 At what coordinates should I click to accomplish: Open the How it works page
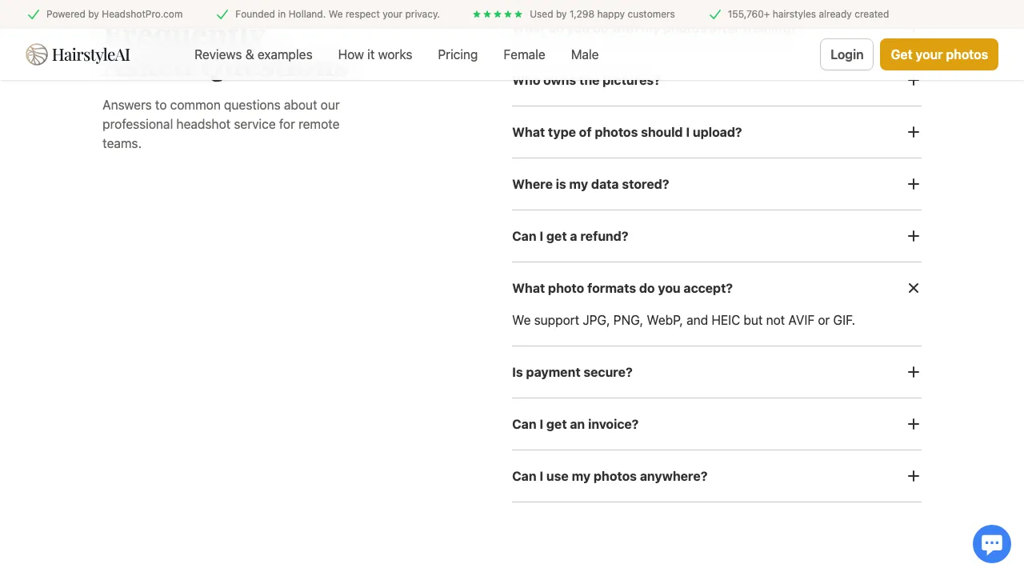374,54
